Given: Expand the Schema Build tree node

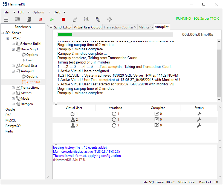Looking at the screenshot, I should tap(13, 44).
